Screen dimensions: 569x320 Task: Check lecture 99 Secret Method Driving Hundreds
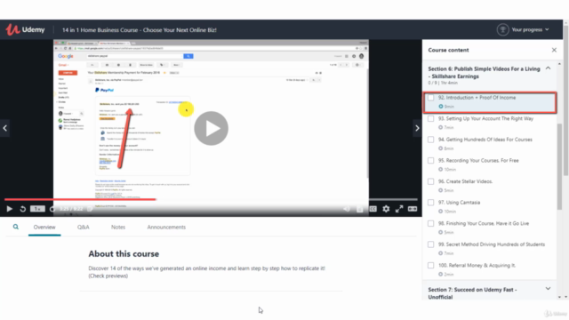(x=430, y=244)
